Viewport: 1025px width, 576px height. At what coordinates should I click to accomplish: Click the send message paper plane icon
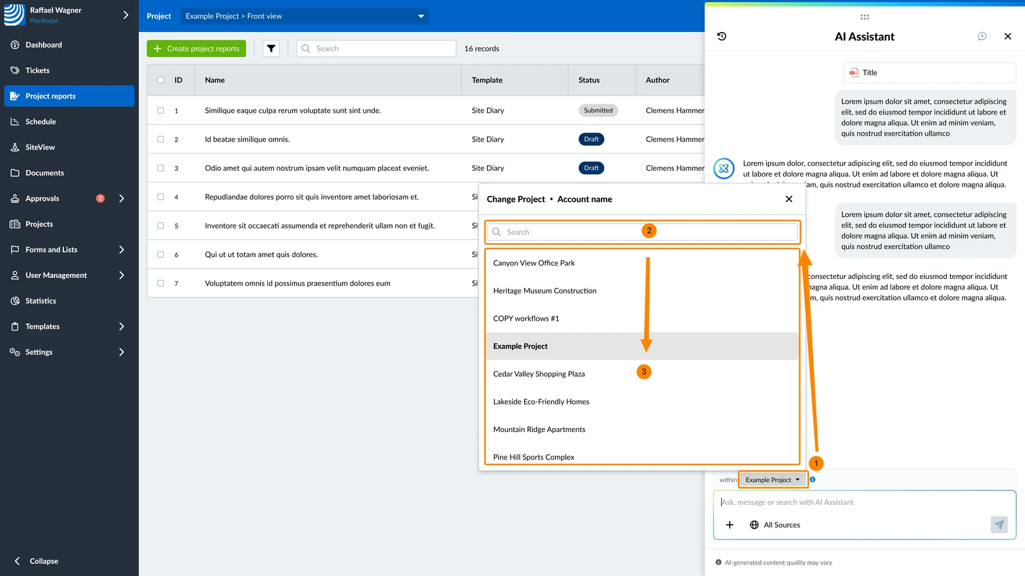[x=999, y=525]
